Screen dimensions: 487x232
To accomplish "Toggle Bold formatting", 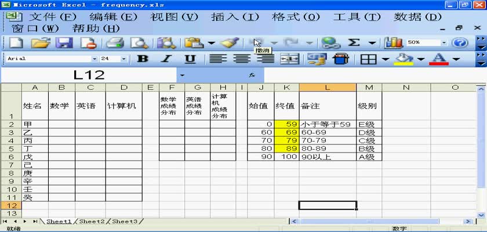I will pos(143,59).
